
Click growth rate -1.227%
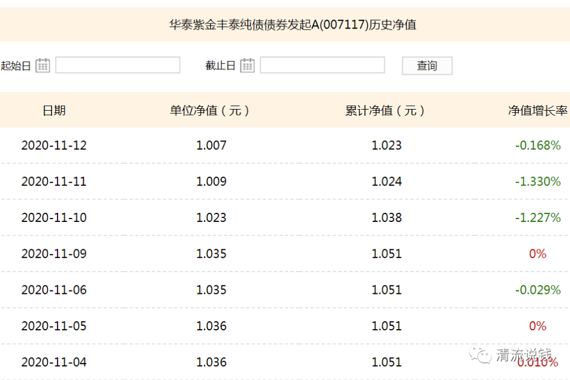click(x=538, y=217)
